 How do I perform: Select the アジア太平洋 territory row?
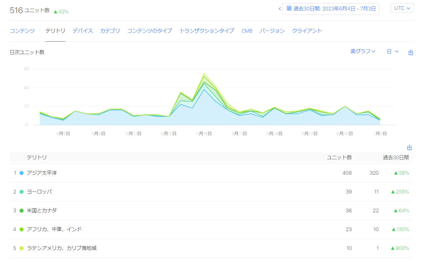click(x=211, y=173)
